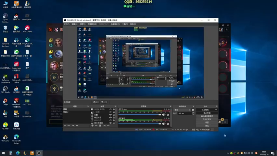This screenshot has width=277, height=156.
Task: Adjust the 300 ms duration stepper arrows
Action: (x=193, y=113)
